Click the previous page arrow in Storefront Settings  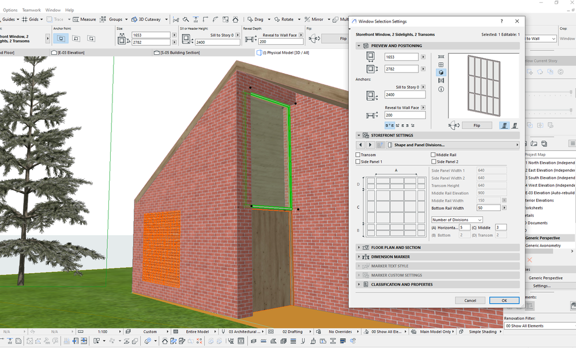point(360,145)
